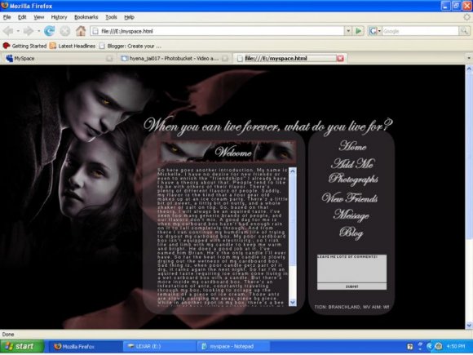Viewport: 473px width, 355px height.
Task: Open the Photographs link
Action: point(353,180)
